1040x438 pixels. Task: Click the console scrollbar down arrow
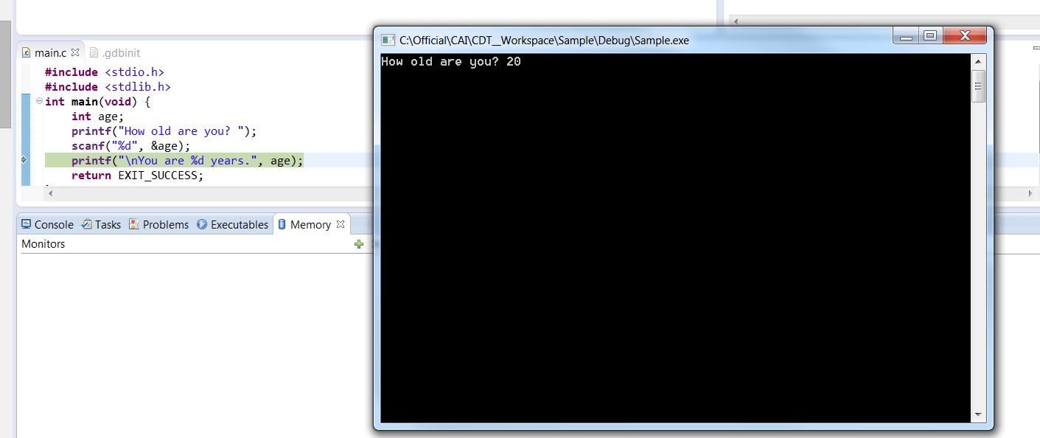point(979,415)
